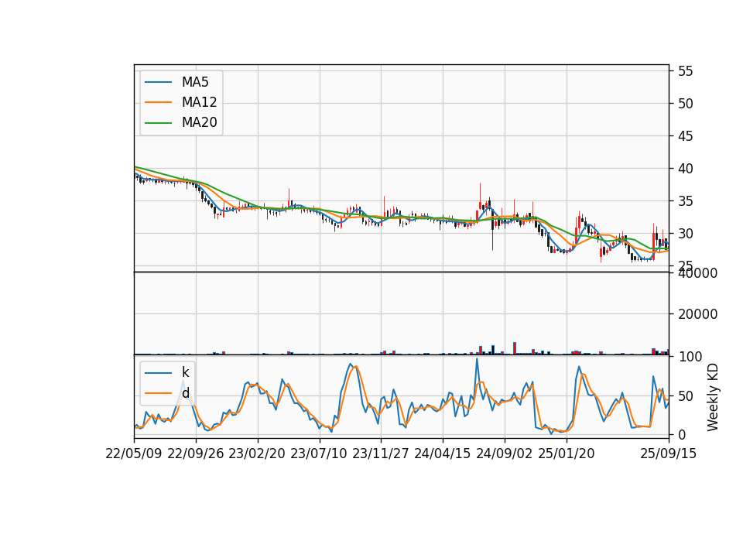Click the 24/09/02 date label
This screenshot has height=534, width=743.
click(504, 454)
